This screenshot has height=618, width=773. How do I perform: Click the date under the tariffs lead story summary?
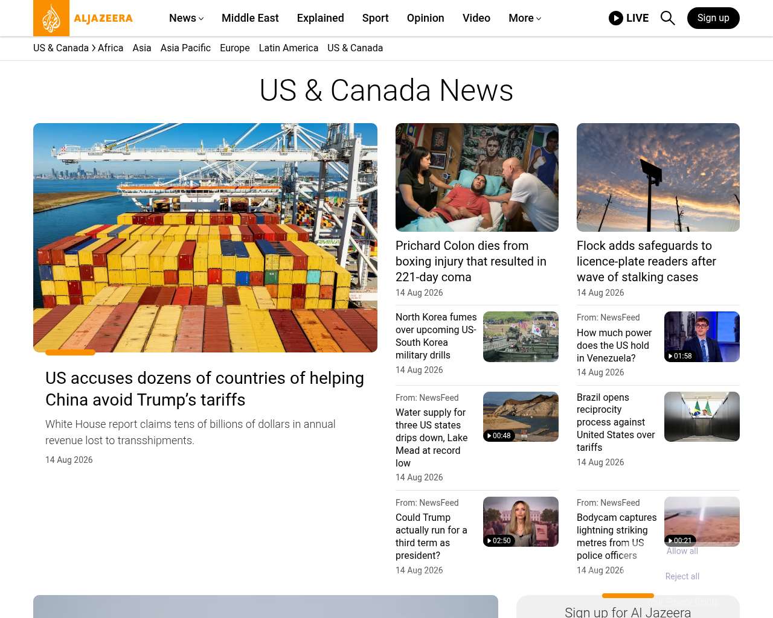[x=69, y=460]
